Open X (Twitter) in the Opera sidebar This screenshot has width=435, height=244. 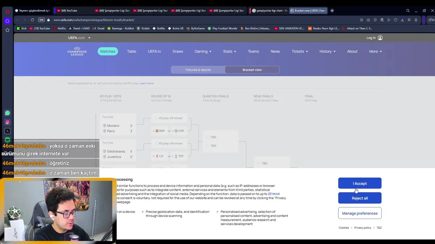(x=7, y=131)
